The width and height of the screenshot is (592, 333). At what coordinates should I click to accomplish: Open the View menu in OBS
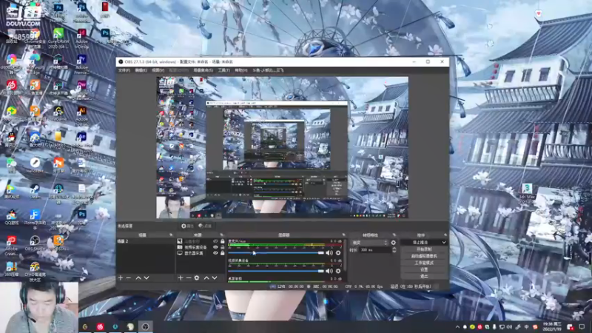[x=158, y=70]
